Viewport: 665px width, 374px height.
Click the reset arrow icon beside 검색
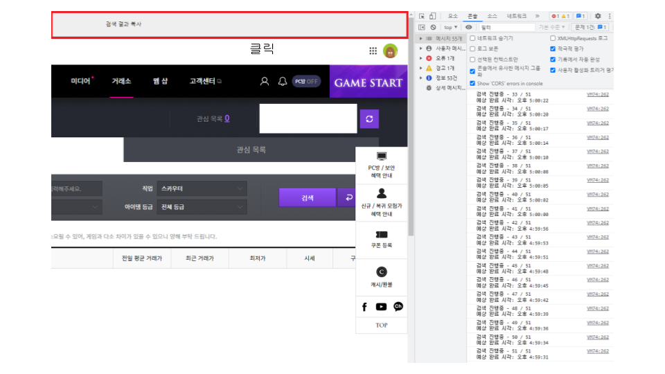click(x=348, y=197)
